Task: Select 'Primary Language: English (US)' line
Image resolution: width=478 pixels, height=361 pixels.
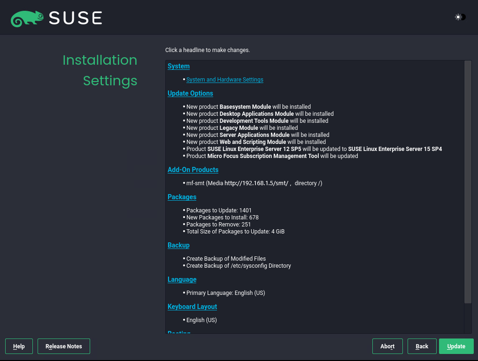Action: click(x=225, y=293)
